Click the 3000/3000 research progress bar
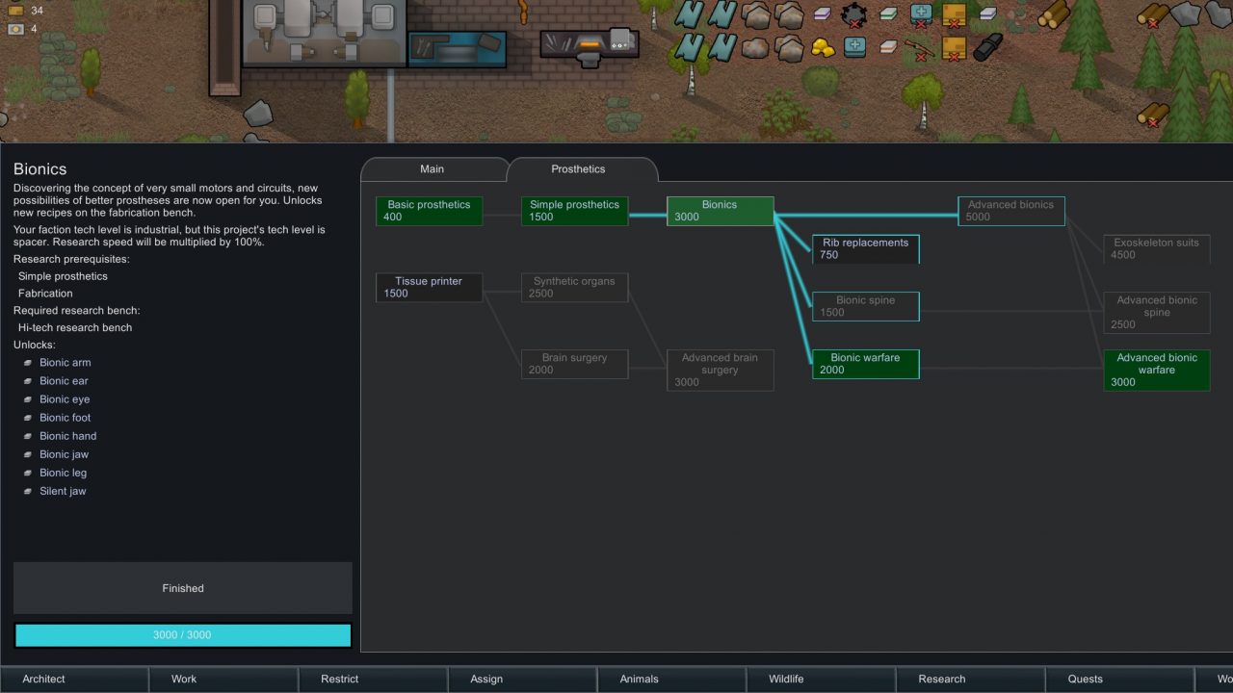This screenshot has height=693, width=1233. (182, 635)
